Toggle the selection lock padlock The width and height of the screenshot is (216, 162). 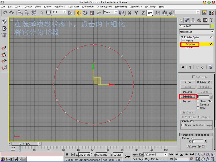tap(67, 154)
